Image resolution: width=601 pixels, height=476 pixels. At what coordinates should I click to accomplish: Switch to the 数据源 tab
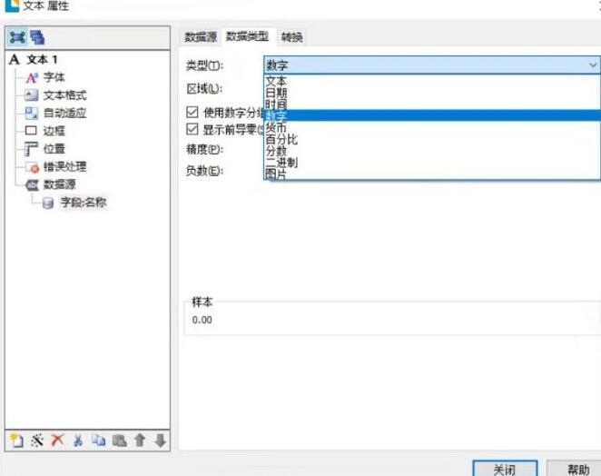pyautogui.click(x=200, y=37)
